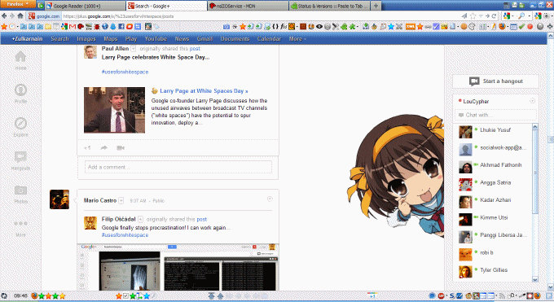
Task: Open Documents from Google bar
Action: coord(235,39)
